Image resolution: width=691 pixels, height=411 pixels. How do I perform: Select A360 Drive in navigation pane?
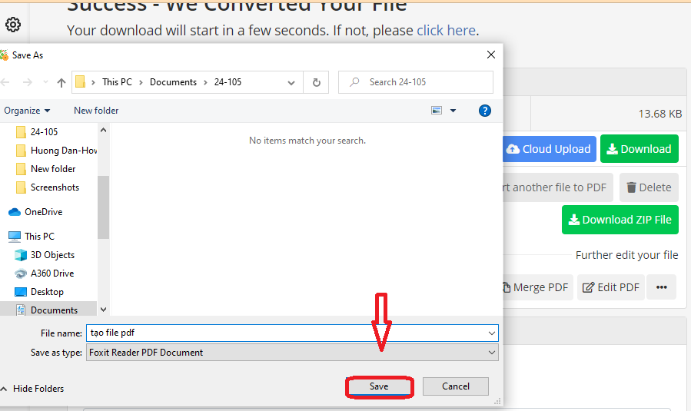click(44, 273)
